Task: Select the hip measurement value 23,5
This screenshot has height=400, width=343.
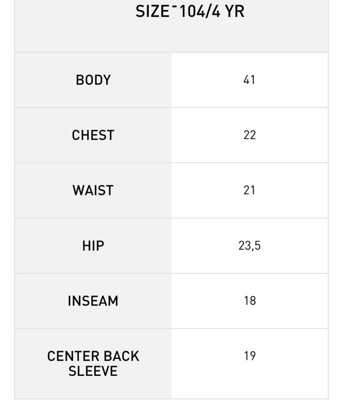Action: pos(250,246)
